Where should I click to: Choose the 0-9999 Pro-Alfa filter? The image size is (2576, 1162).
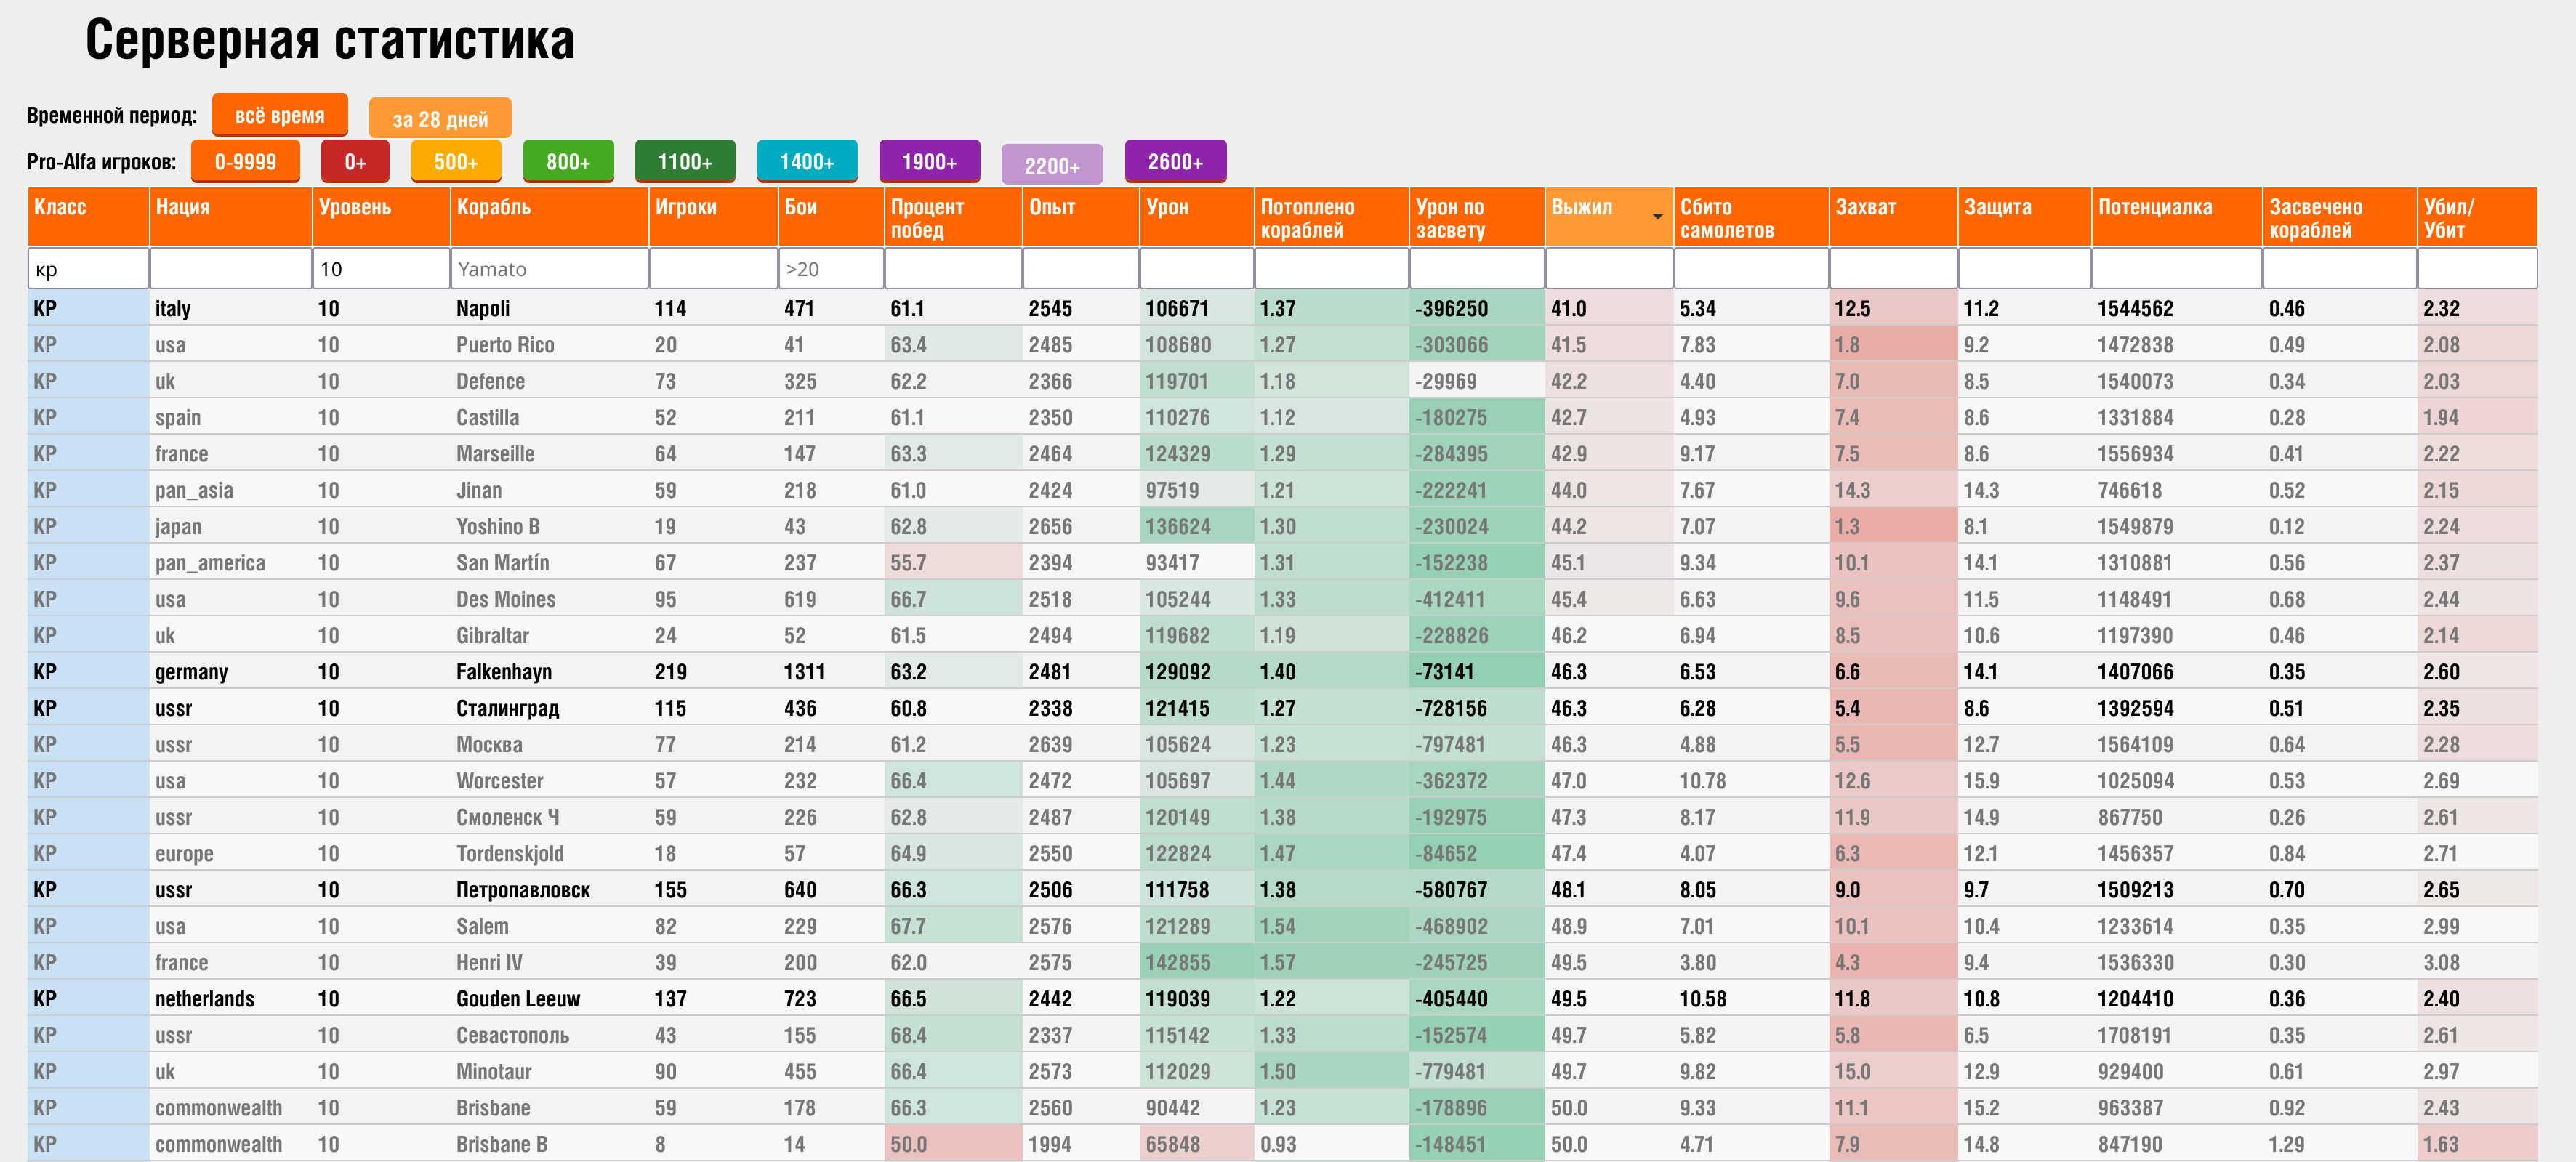point(245,161)
